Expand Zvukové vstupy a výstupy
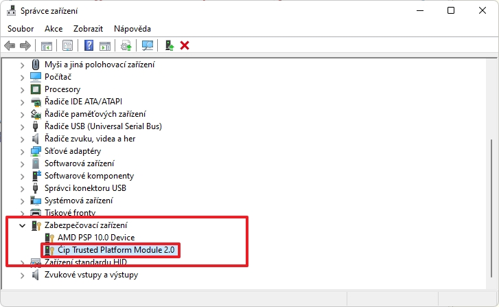Screen dimensions: 499x307 [22, 276]
